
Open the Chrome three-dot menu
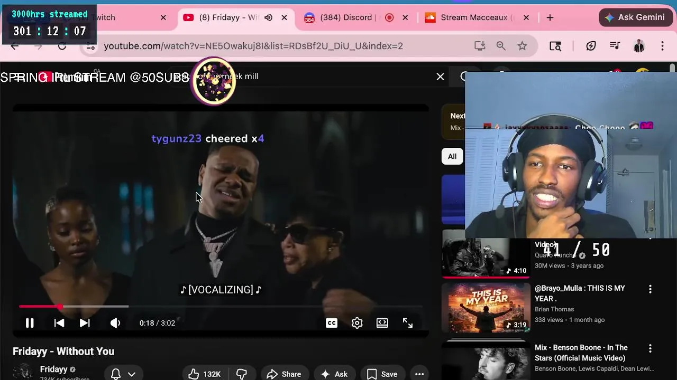(662, 46)
